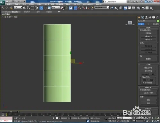Click the Auto Key 自动关键点 button
This screenshot has height=123, width=160.
tap(112, 118)
